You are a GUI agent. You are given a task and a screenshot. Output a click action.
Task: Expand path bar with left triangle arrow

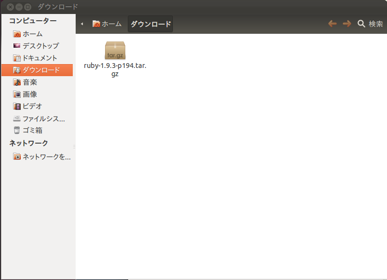point(82,24)
